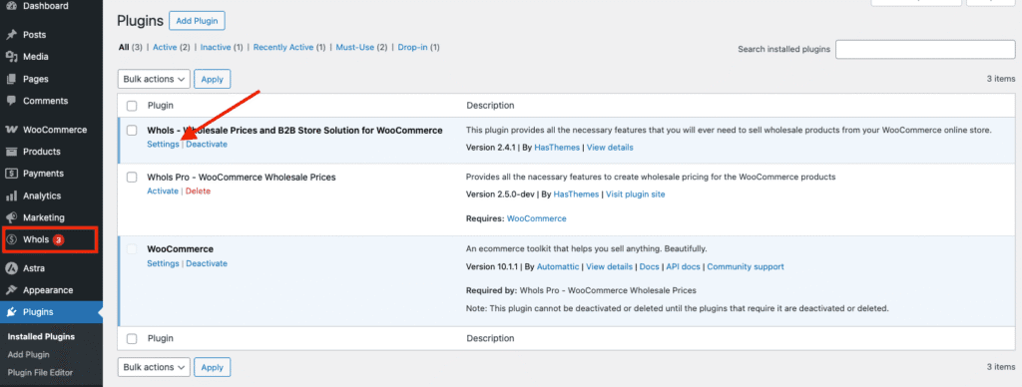
Task: Activate the Whols Pro plugin
Action: (163, 191)
